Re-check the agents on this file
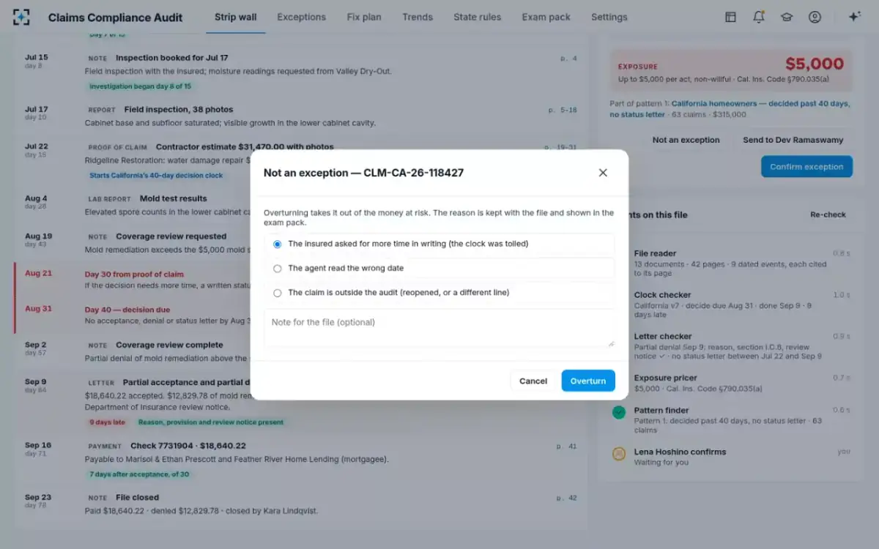 point(828,214)
